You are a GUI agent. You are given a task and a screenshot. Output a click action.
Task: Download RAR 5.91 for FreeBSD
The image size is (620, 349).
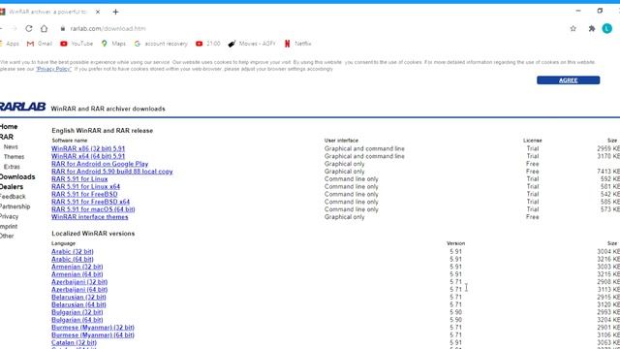point(84,194)
